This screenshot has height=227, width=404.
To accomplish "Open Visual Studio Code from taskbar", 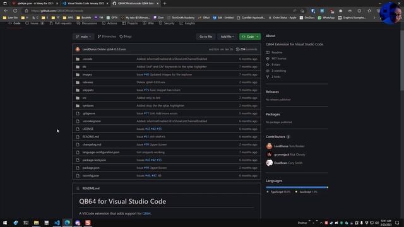I will tap(57, 223).
